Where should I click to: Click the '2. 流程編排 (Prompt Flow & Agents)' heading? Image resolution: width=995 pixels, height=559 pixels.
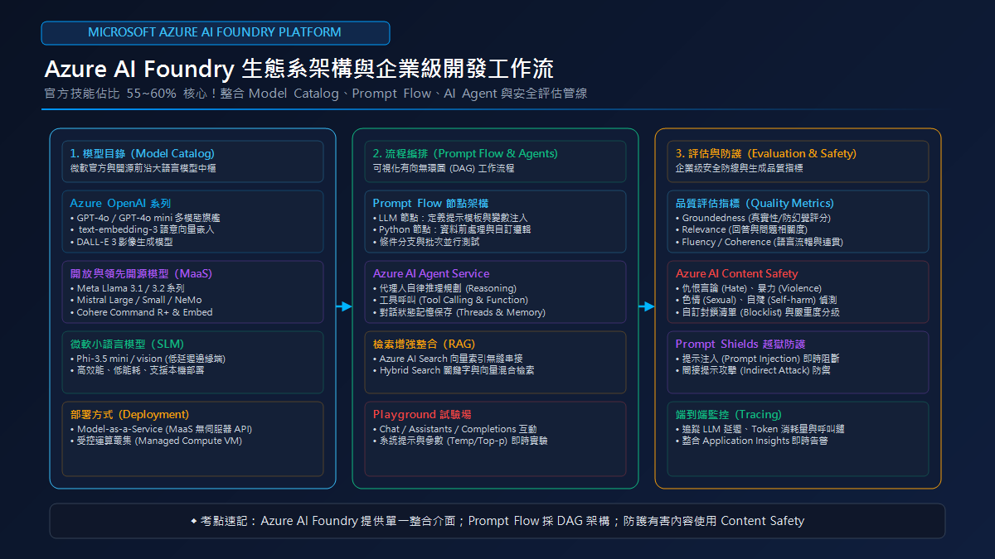(x=465, y=153)
